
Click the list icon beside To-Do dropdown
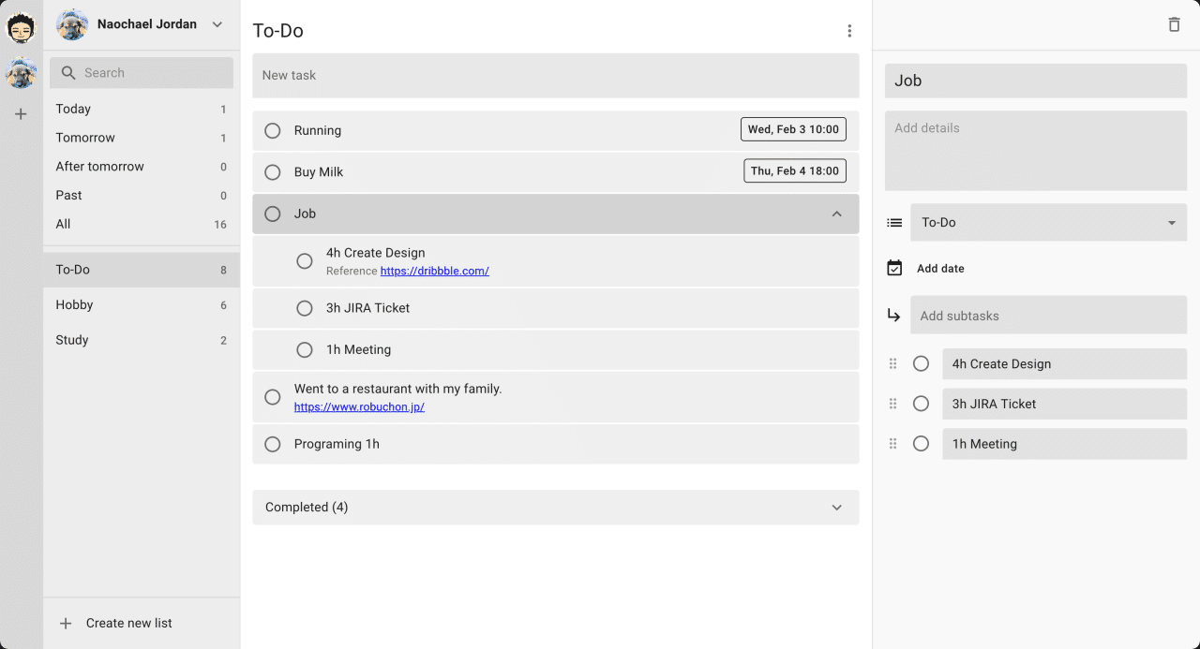point(894,223)
